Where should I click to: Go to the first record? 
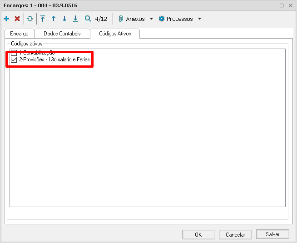(x=43, y=19)
